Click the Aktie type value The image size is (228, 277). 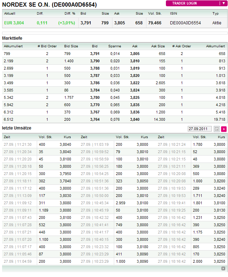(x=217, y=23)
